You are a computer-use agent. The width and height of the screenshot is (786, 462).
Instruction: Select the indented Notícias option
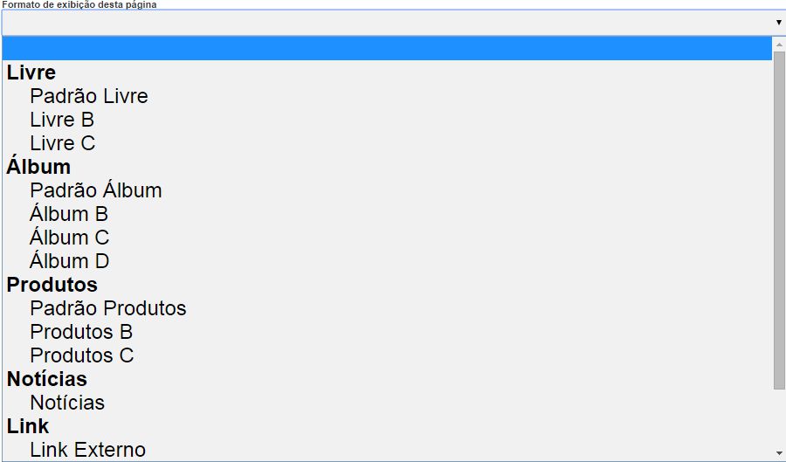67,403
